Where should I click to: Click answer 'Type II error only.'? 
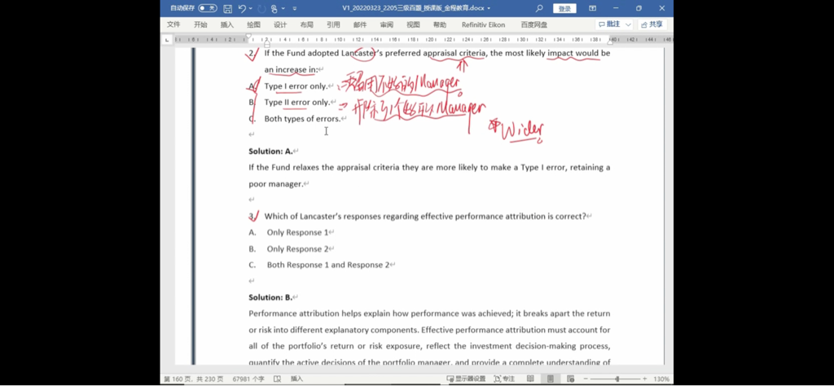297,102
